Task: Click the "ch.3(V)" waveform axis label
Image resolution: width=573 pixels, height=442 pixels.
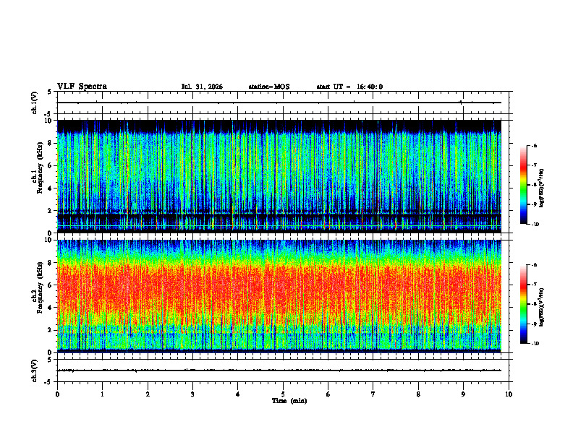Action: [x=35, y=370]
